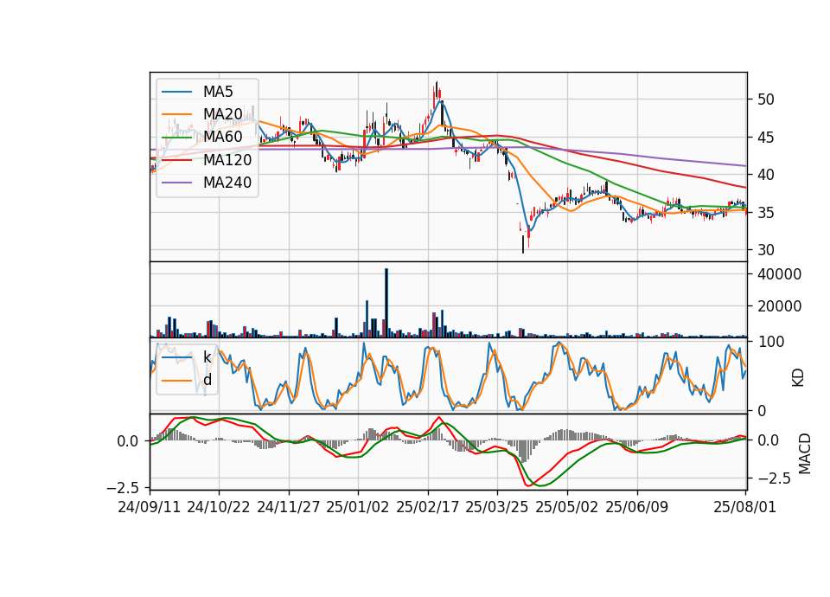The height and width of the screenshot is (597, 830).
Task: Click the 40000 volume axis tick label
Action: (779, 274)
